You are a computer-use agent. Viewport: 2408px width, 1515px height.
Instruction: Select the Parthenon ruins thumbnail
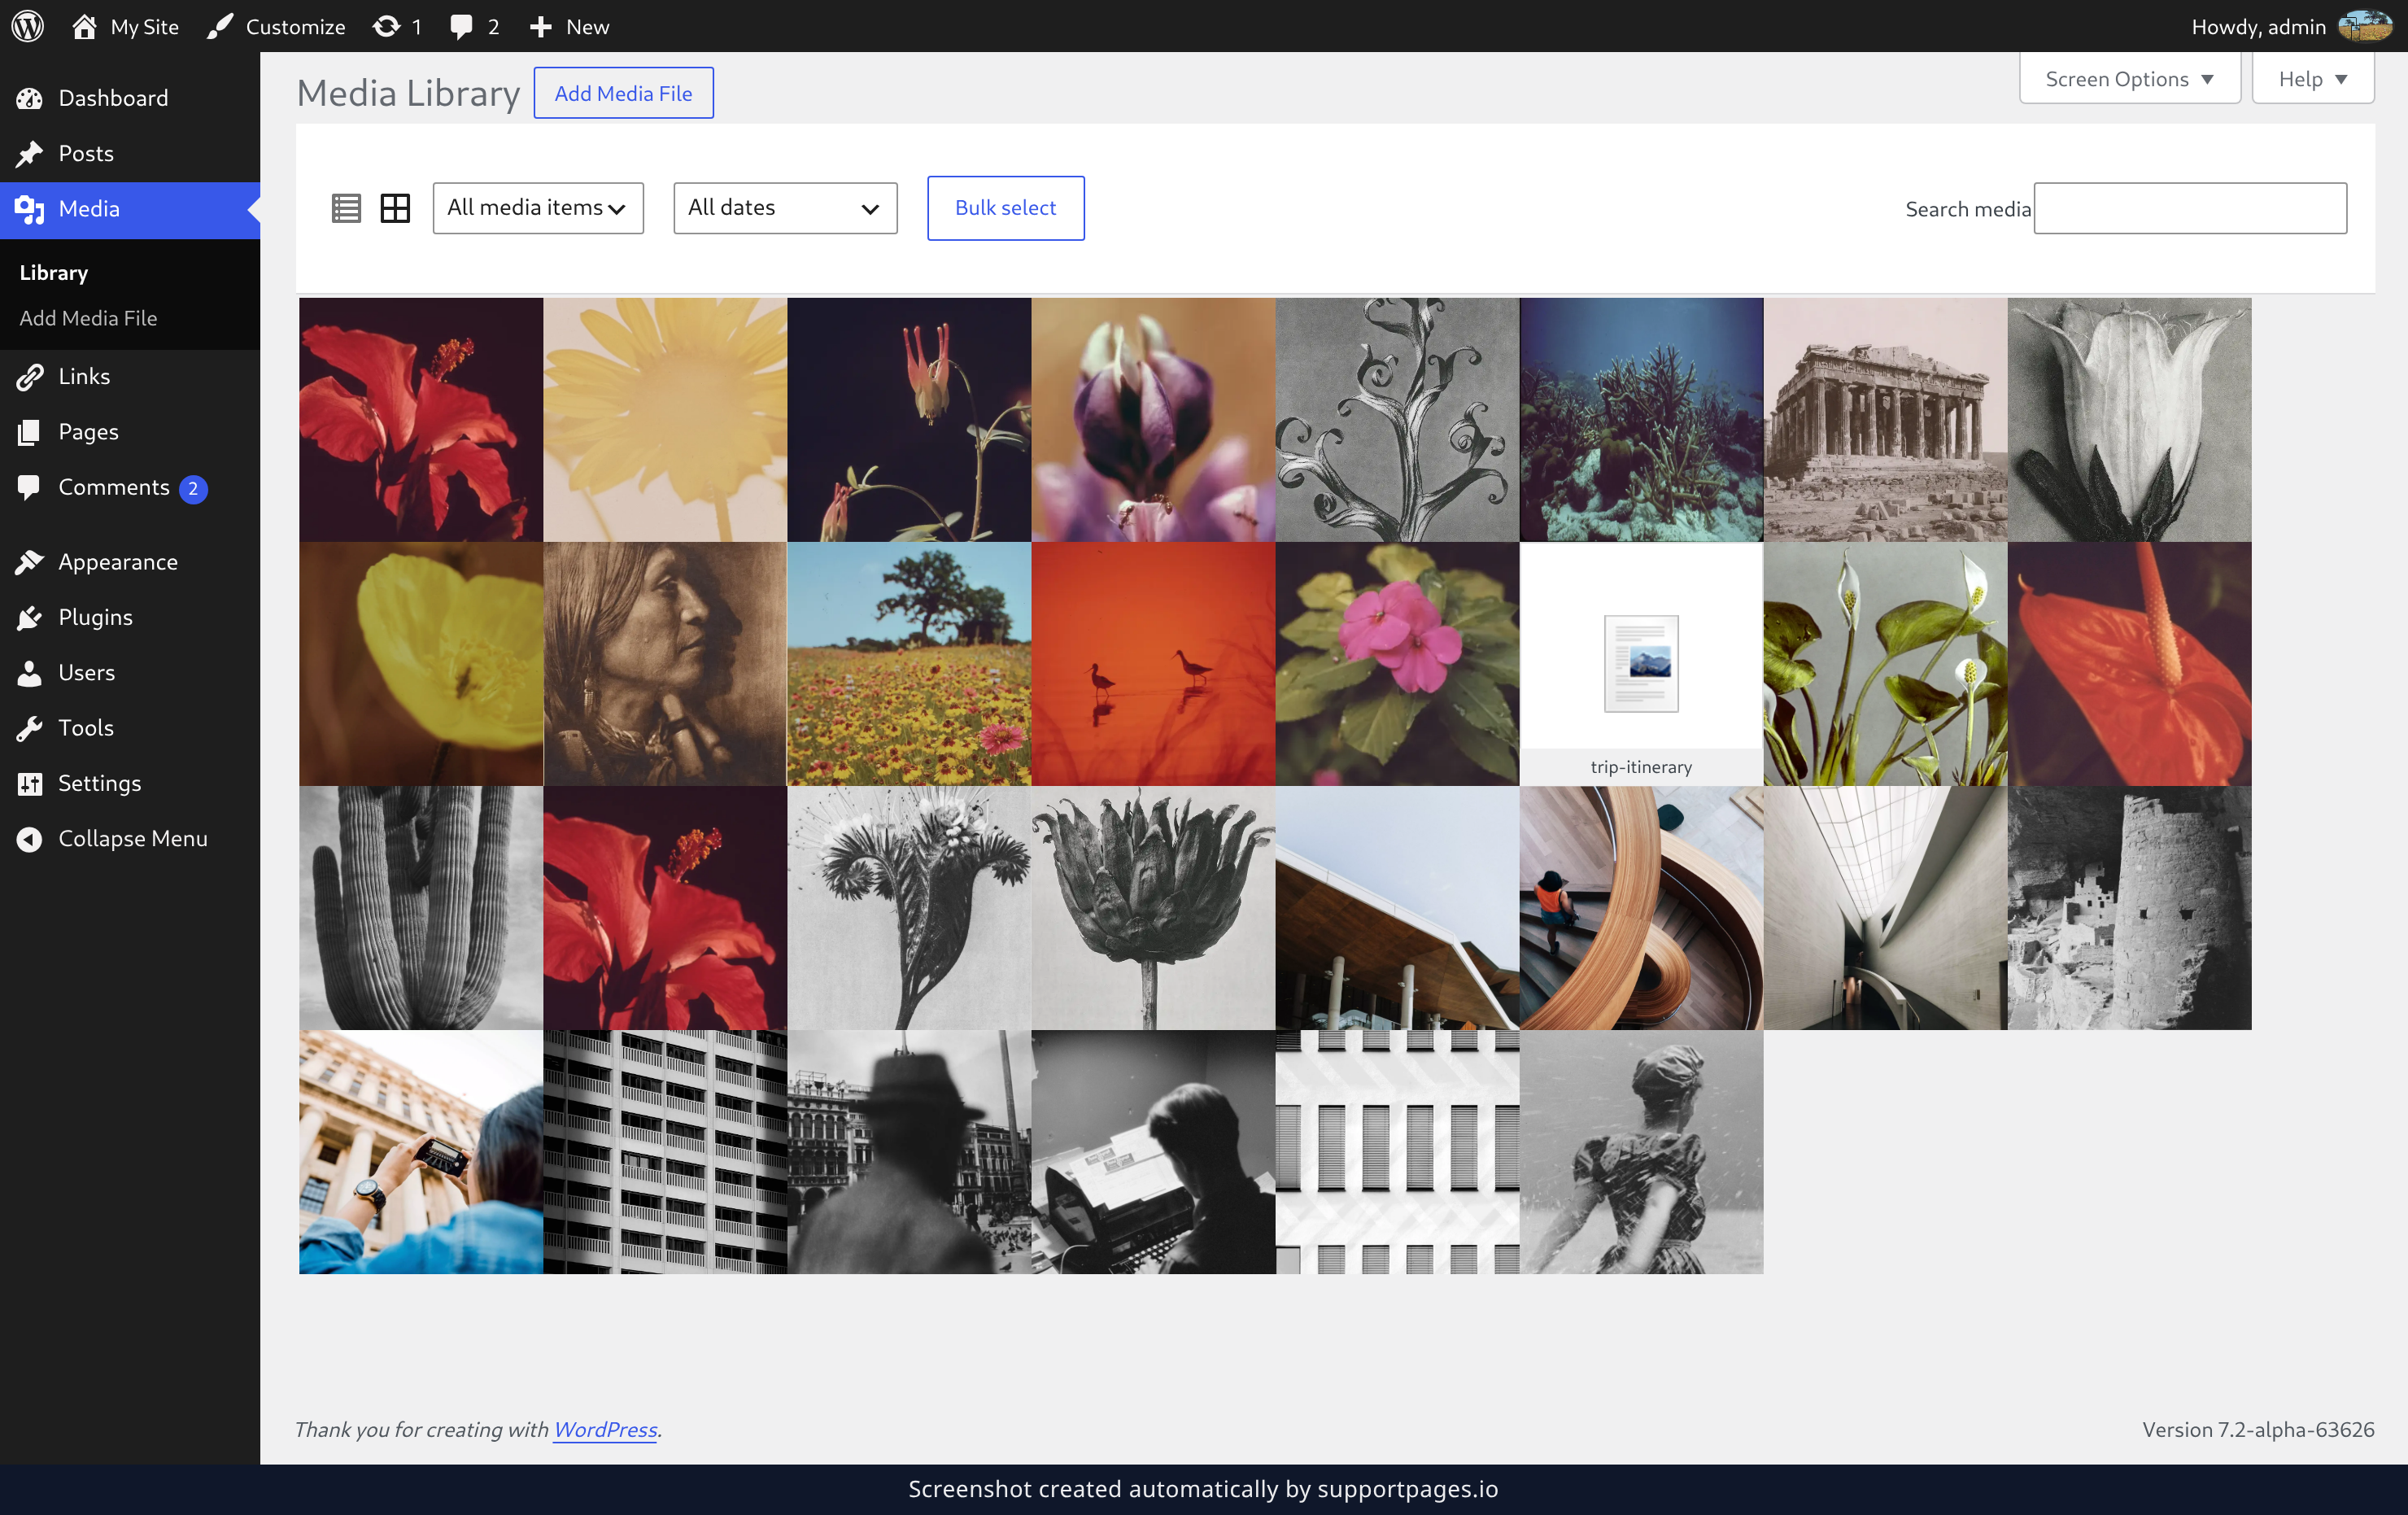click(1885, 420)
